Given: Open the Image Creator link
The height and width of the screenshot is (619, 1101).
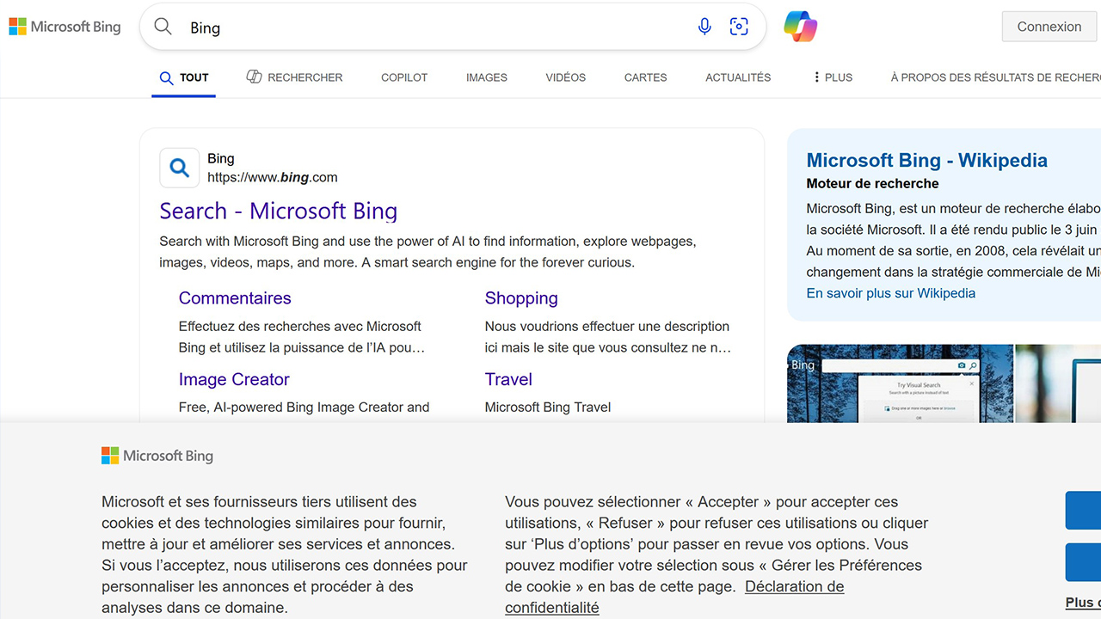Looking at the screenshot, I should (x=234, y=379).
